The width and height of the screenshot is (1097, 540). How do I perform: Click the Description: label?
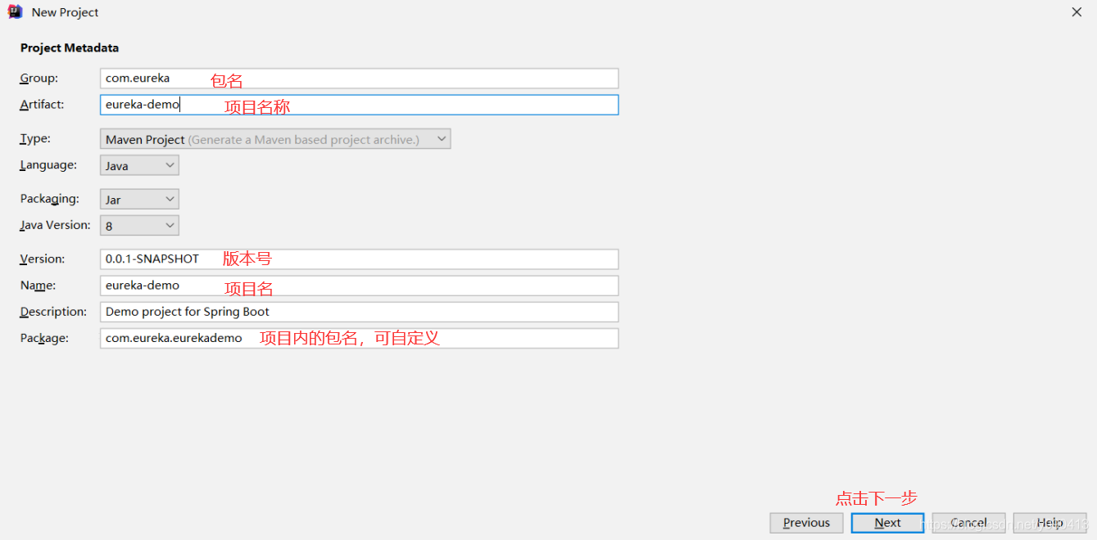click(x=53, y=312)
